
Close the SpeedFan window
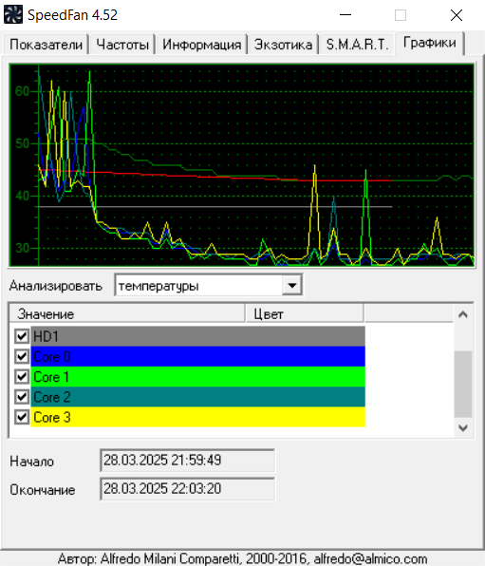coord(457,15)
